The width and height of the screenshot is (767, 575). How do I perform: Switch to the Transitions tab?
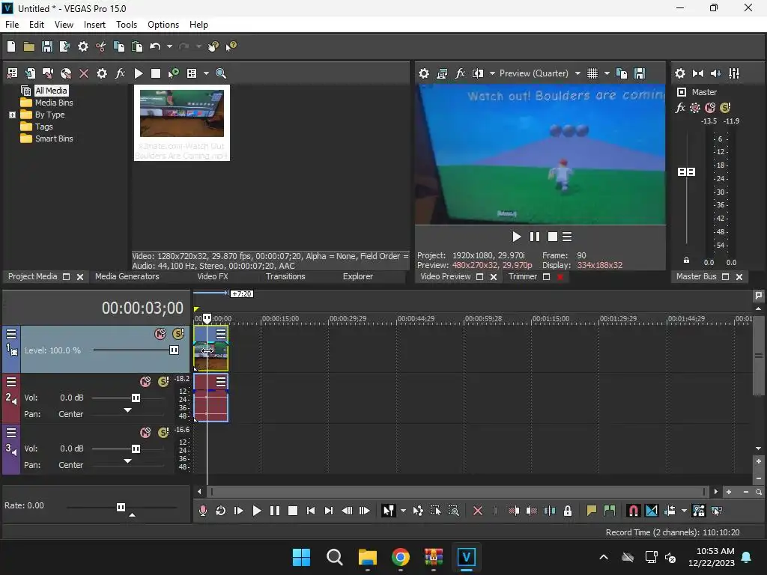coord(285,277)
